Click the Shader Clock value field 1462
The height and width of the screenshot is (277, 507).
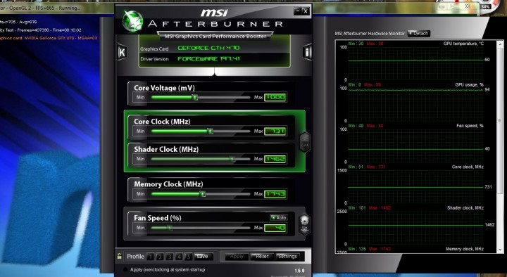pyautogui.click(x=275, y=159)
